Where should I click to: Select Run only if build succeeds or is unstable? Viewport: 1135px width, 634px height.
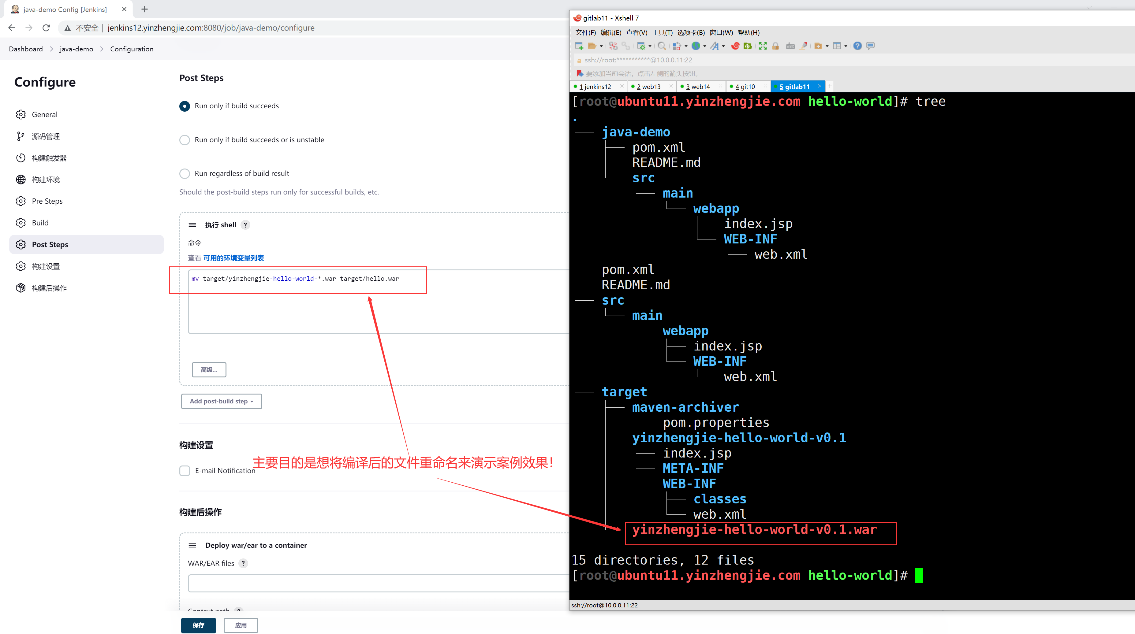pos(185,140)
